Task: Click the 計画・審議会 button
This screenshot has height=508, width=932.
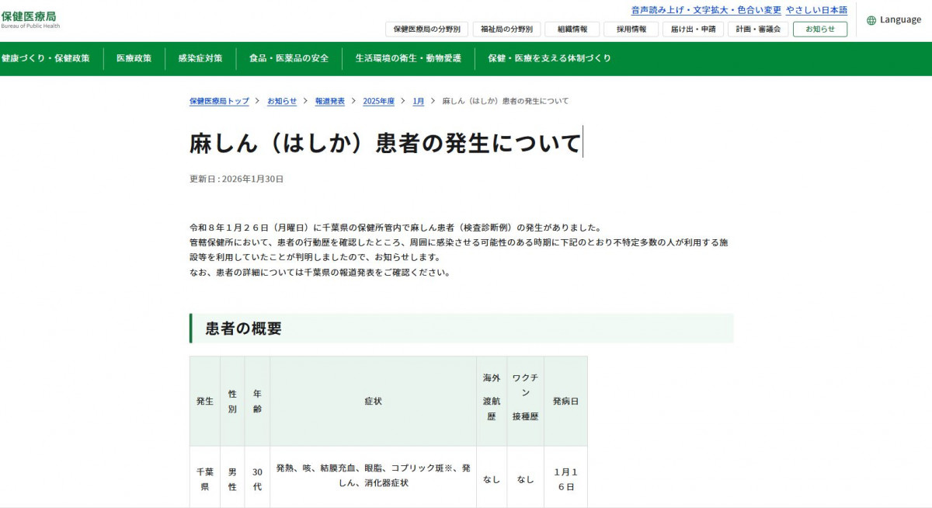Action: [758, 30]
